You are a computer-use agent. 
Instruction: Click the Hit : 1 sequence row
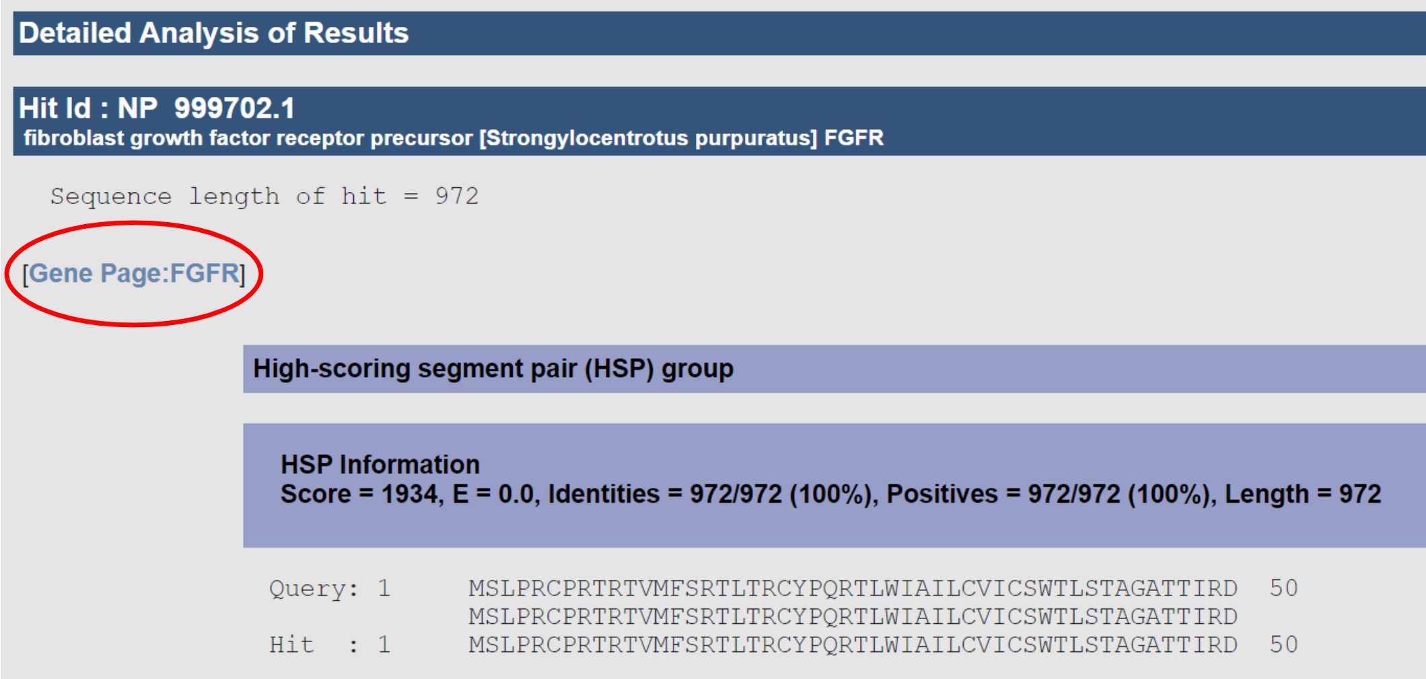coord(783,645)
